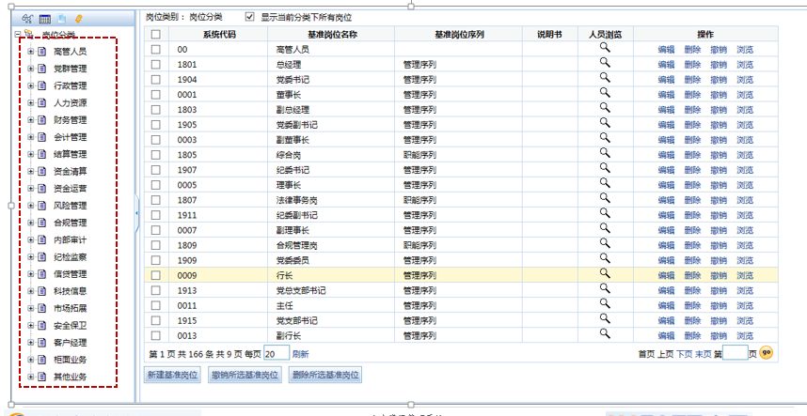Open personnel browse magnifier for 综合岗 row
Viewport: 807px width, 416px height.
coord(605,152)
